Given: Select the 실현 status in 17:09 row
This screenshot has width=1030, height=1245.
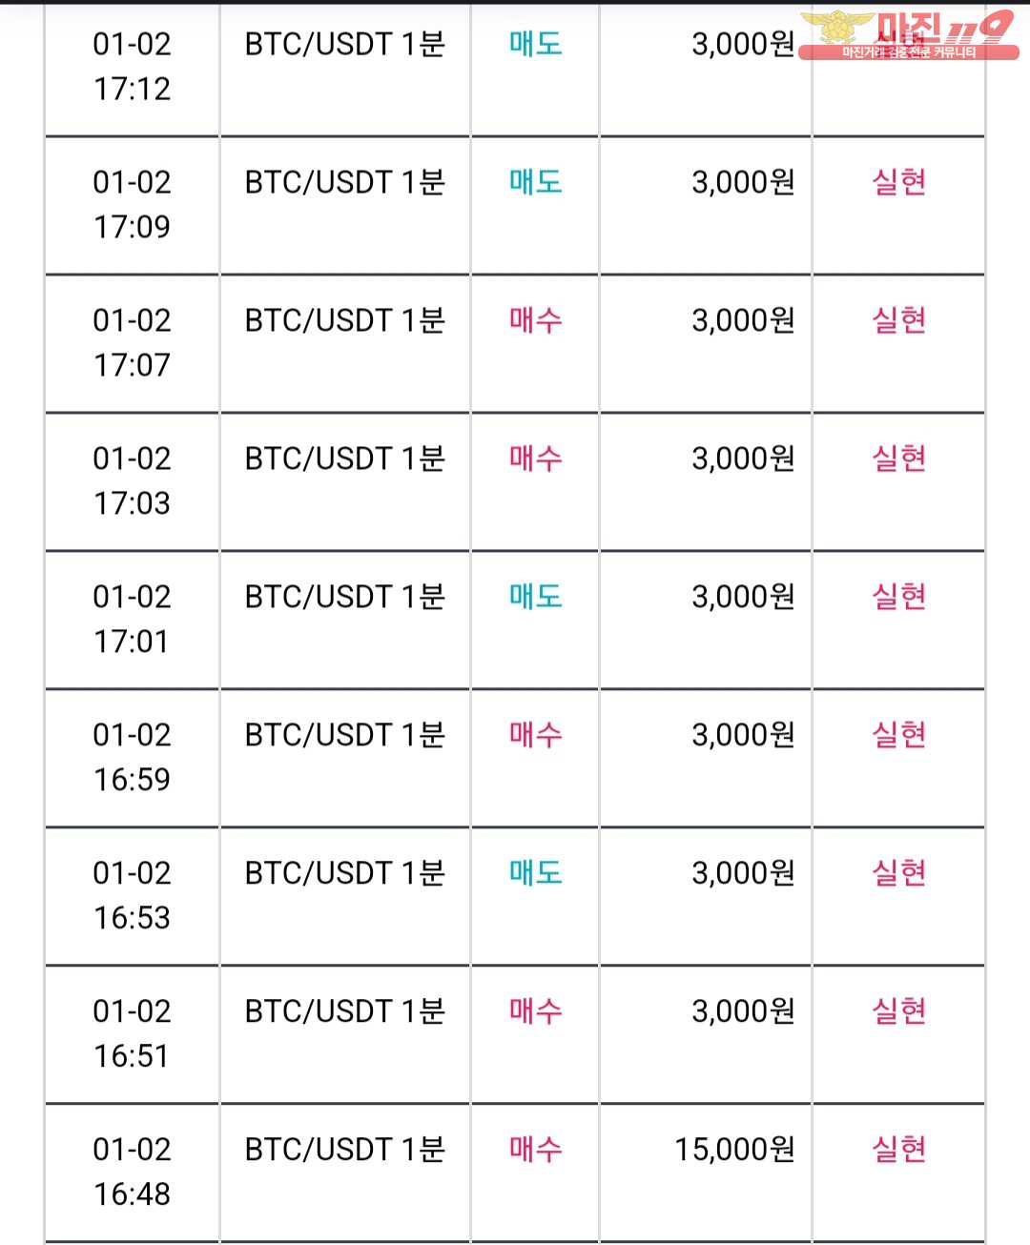Looking at the screenshot, I should 899,182.
